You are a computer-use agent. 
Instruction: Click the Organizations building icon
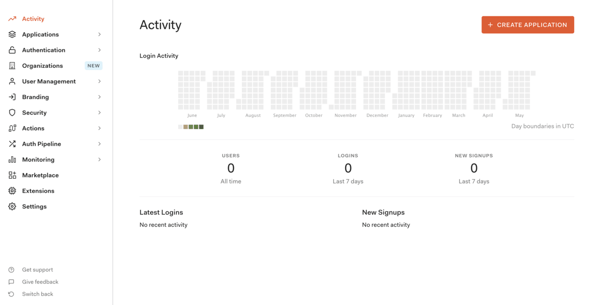[12, 66]
